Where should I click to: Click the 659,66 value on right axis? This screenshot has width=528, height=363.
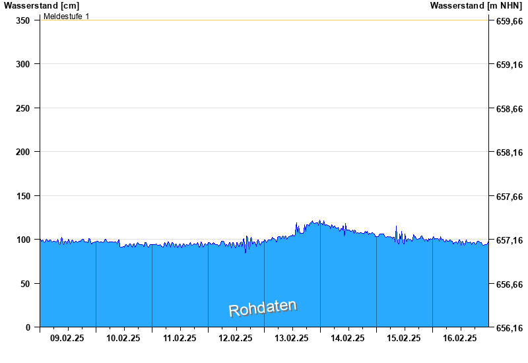click(510, 21)
